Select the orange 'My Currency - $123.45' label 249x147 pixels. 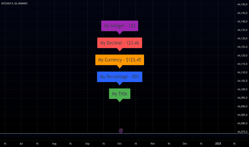(x=120, y=60)
